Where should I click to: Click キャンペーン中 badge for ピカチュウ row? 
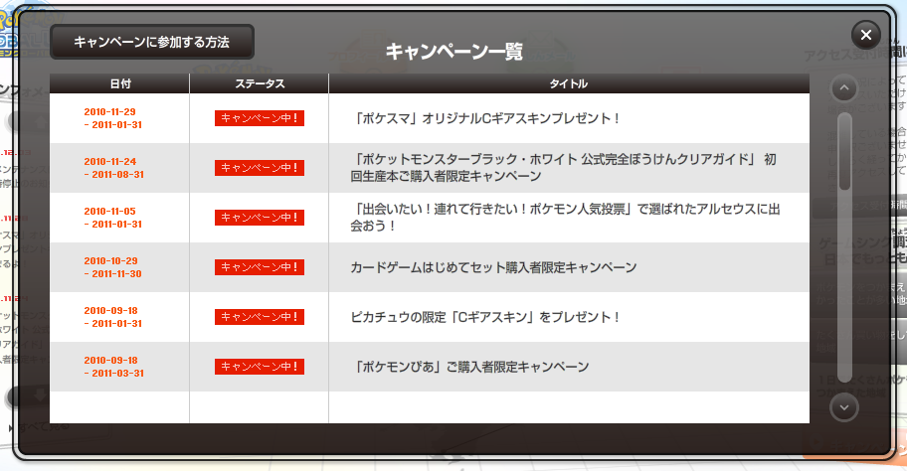[259, 317]
